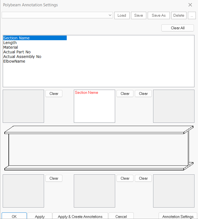Delete the current preset
Image resolution: width=198 pixels, height=219 pixels.
pos(179,15)
